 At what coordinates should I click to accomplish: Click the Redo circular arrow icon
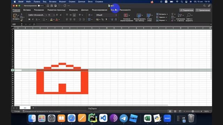[x=65, y=6]
